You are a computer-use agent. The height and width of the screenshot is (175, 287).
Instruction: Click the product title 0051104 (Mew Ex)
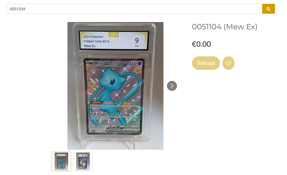[225, 27]
